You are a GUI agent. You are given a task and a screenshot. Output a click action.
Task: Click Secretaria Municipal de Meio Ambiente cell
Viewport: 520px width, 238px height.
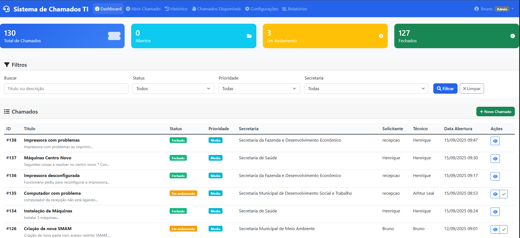pyautogui.click(x=277, y=228)
